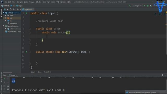Viewport: 167px width, 94px height.
Task: Open the File menu
Action: [6, 2]
